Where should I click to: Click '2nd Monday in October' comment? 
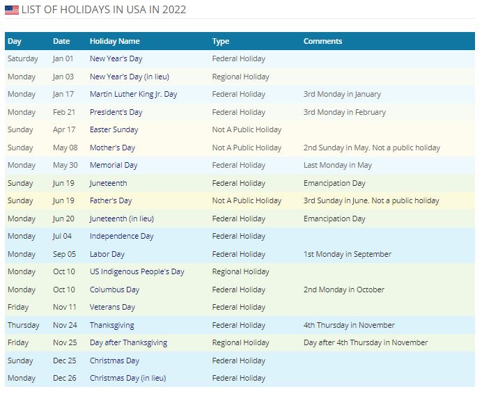pyautogui.click(x=343, y=290)
